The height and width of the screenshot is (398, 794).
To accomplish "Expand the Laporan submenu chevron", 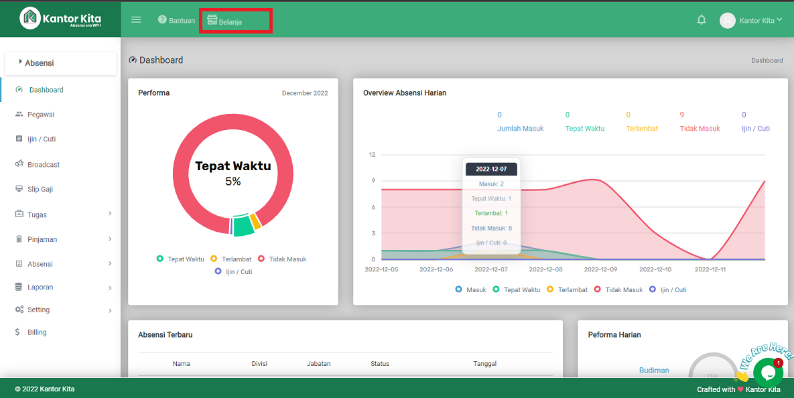I will 110,287.
